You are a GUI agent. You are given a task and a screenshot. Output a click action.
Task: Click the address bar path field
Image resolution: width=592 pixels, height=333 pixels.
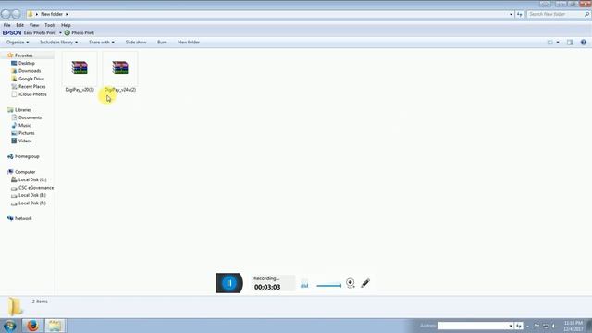coord(269,14)
